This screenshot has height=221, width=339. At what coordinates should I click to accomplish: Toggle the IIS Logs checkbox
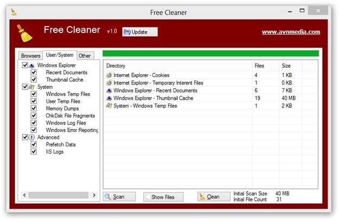(x=34, y=152)
